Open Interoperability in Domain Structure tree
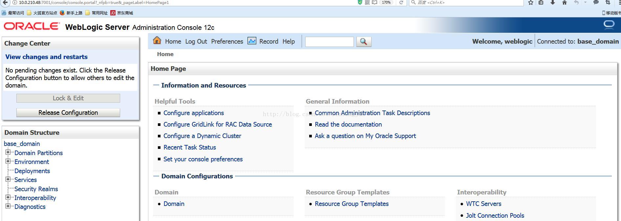Screen dimensions: 621x221 (35, 198)
